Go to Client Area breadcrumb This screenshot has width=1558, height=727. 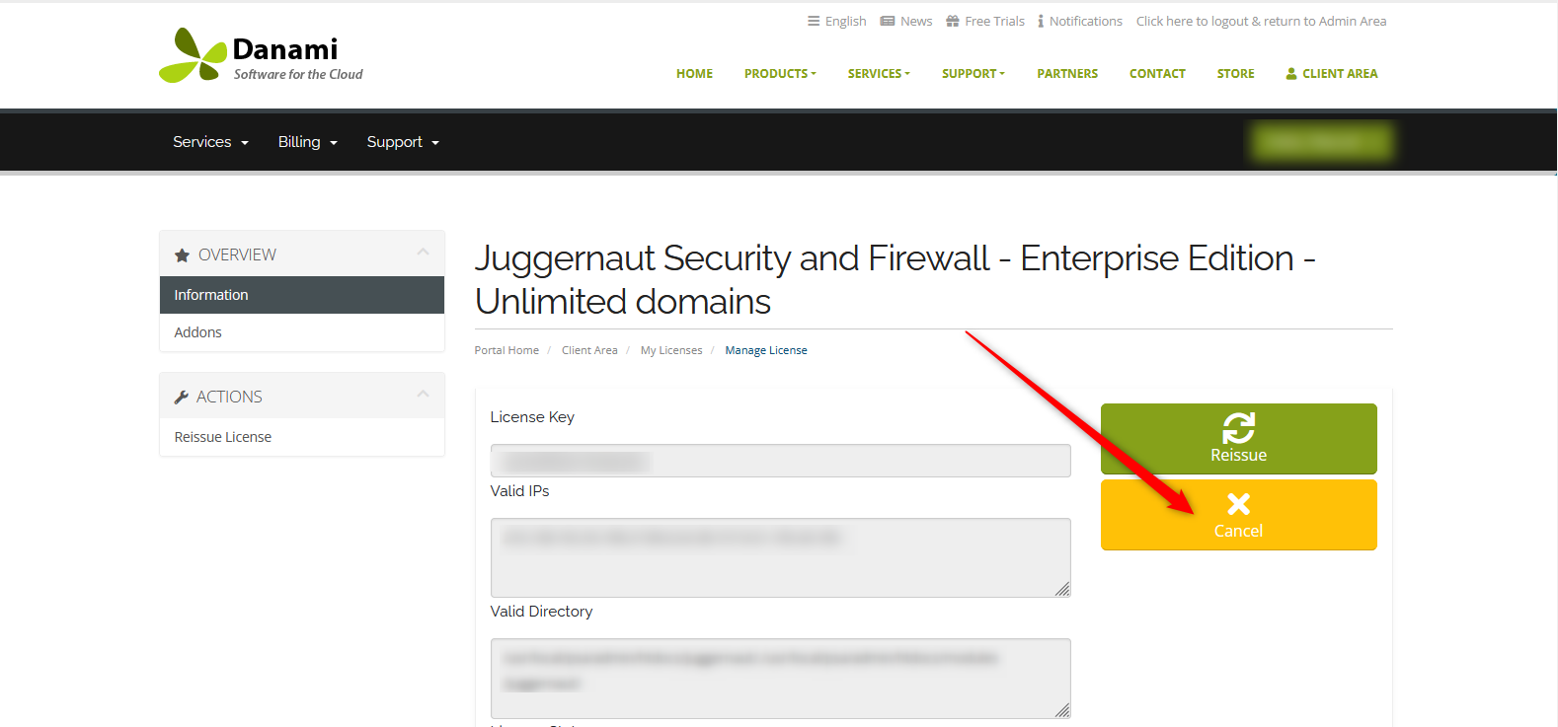click(589, 350)
